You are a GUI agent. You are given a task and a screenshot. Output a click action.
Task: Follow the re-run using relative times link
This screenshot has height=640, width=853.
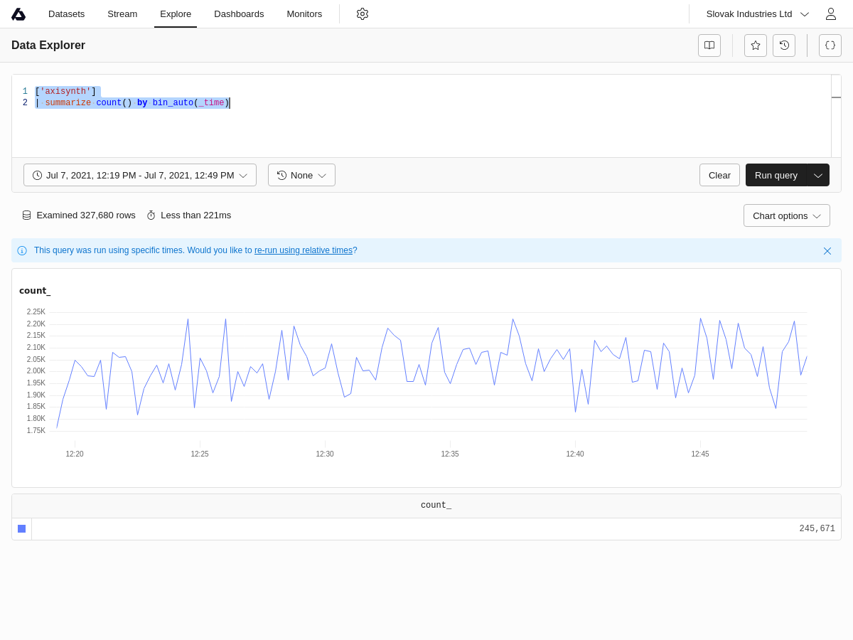304,250
